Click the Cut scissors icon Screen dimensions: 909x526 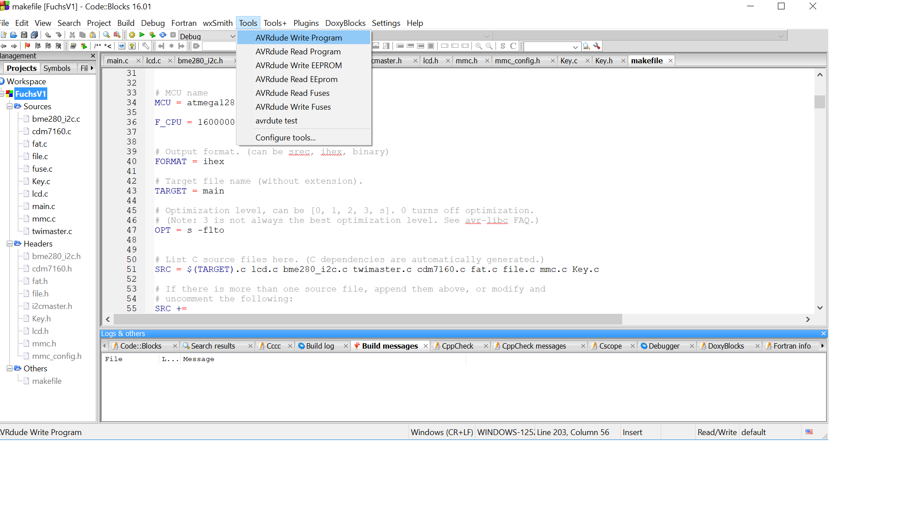click(72, 35)
